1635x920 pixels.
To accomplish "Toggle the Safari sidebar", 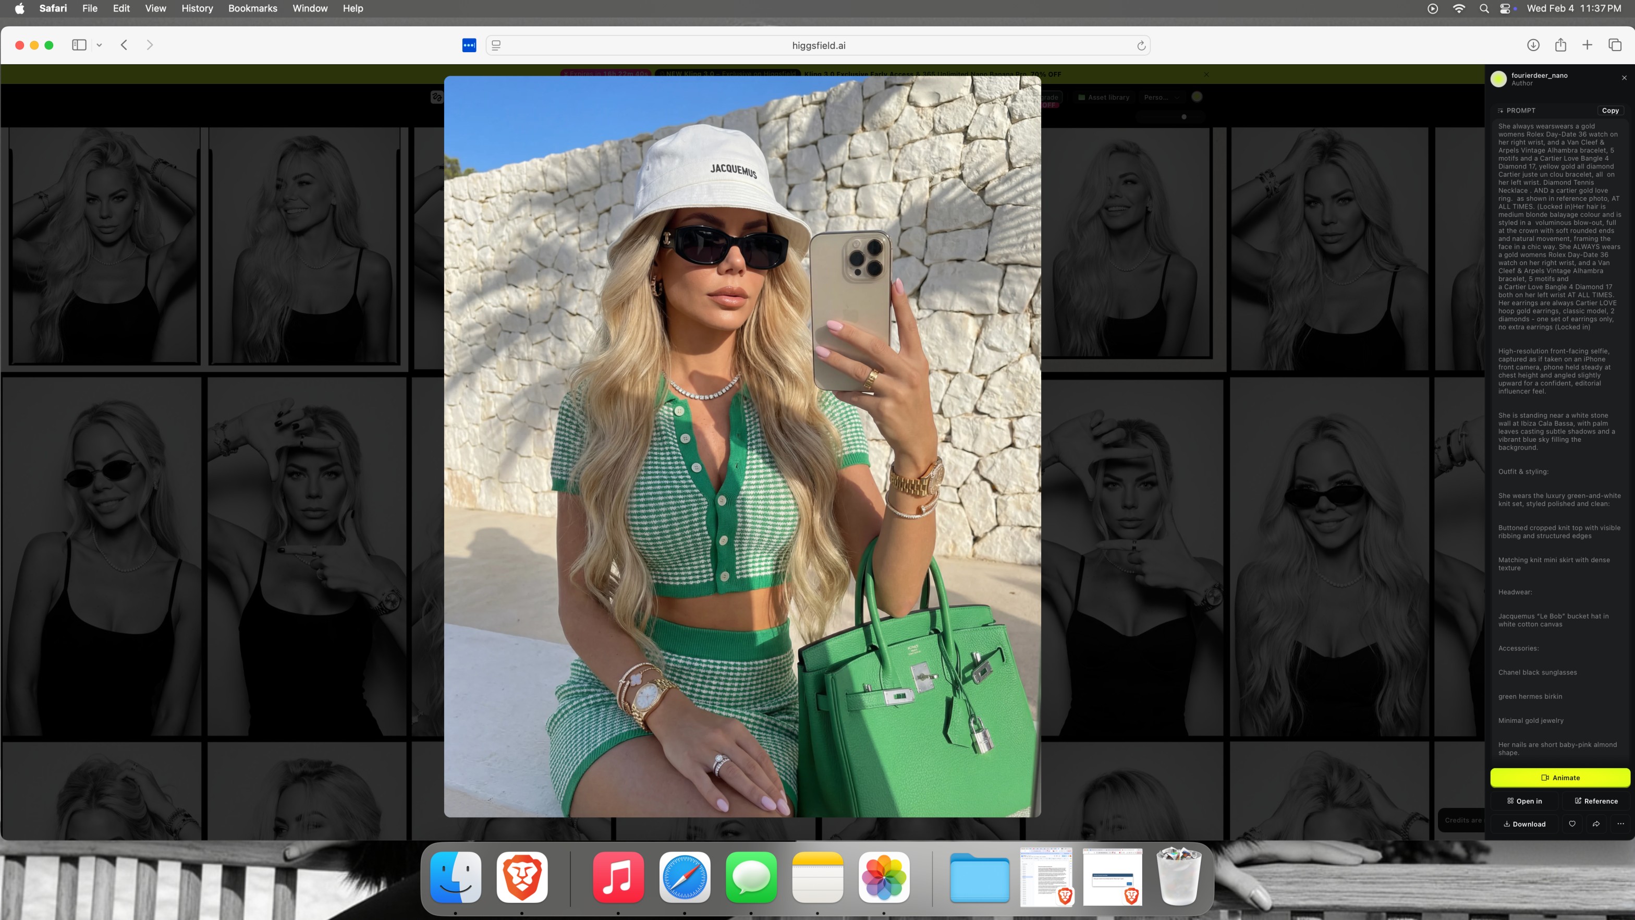I will pos(79,45).
